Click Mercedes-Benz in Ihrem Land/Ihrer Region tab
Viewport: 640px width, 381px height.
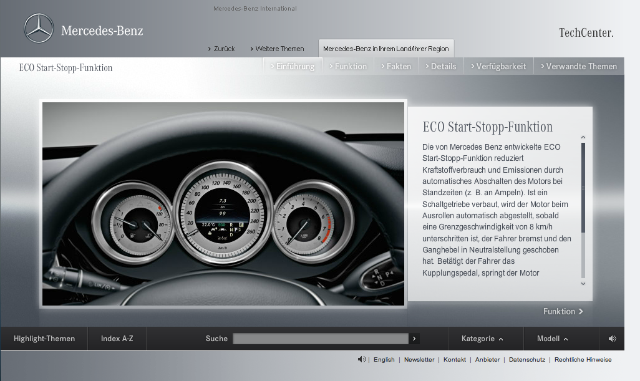385,49
